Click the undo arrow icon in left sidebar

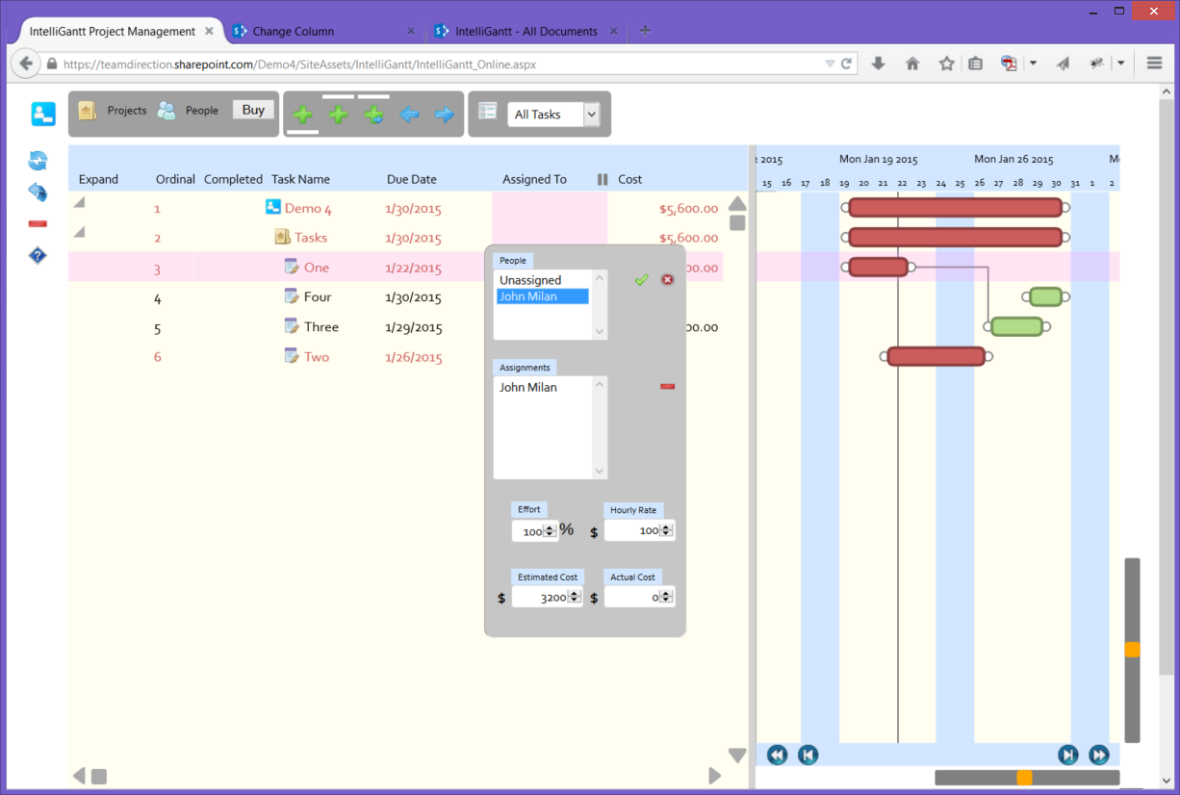click(x=38, y=192)
